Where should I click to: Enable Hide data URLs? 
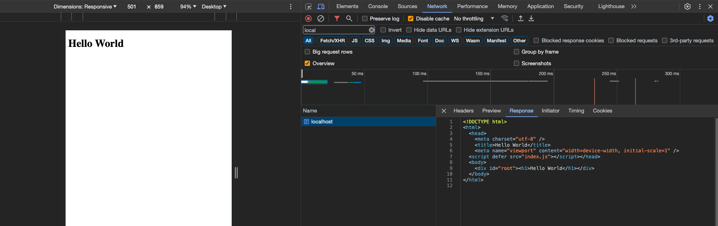(x=409, y=30)
